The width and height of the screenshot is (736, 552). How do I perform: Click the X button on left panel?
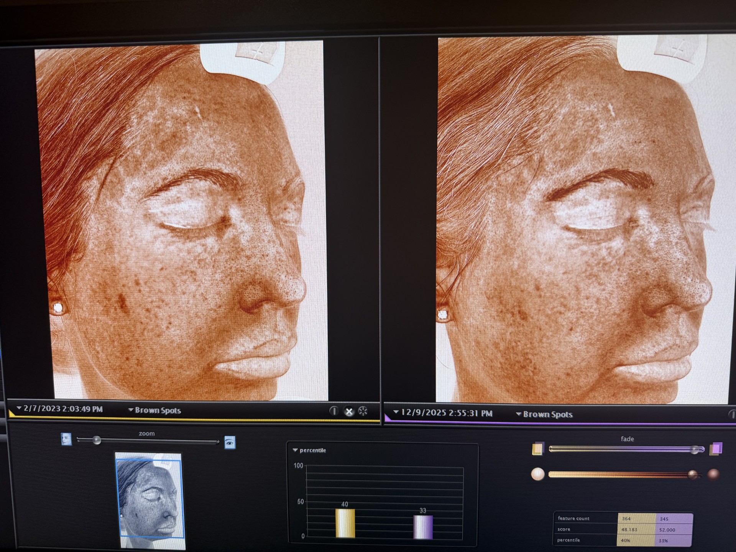click(x=349, y=412)
